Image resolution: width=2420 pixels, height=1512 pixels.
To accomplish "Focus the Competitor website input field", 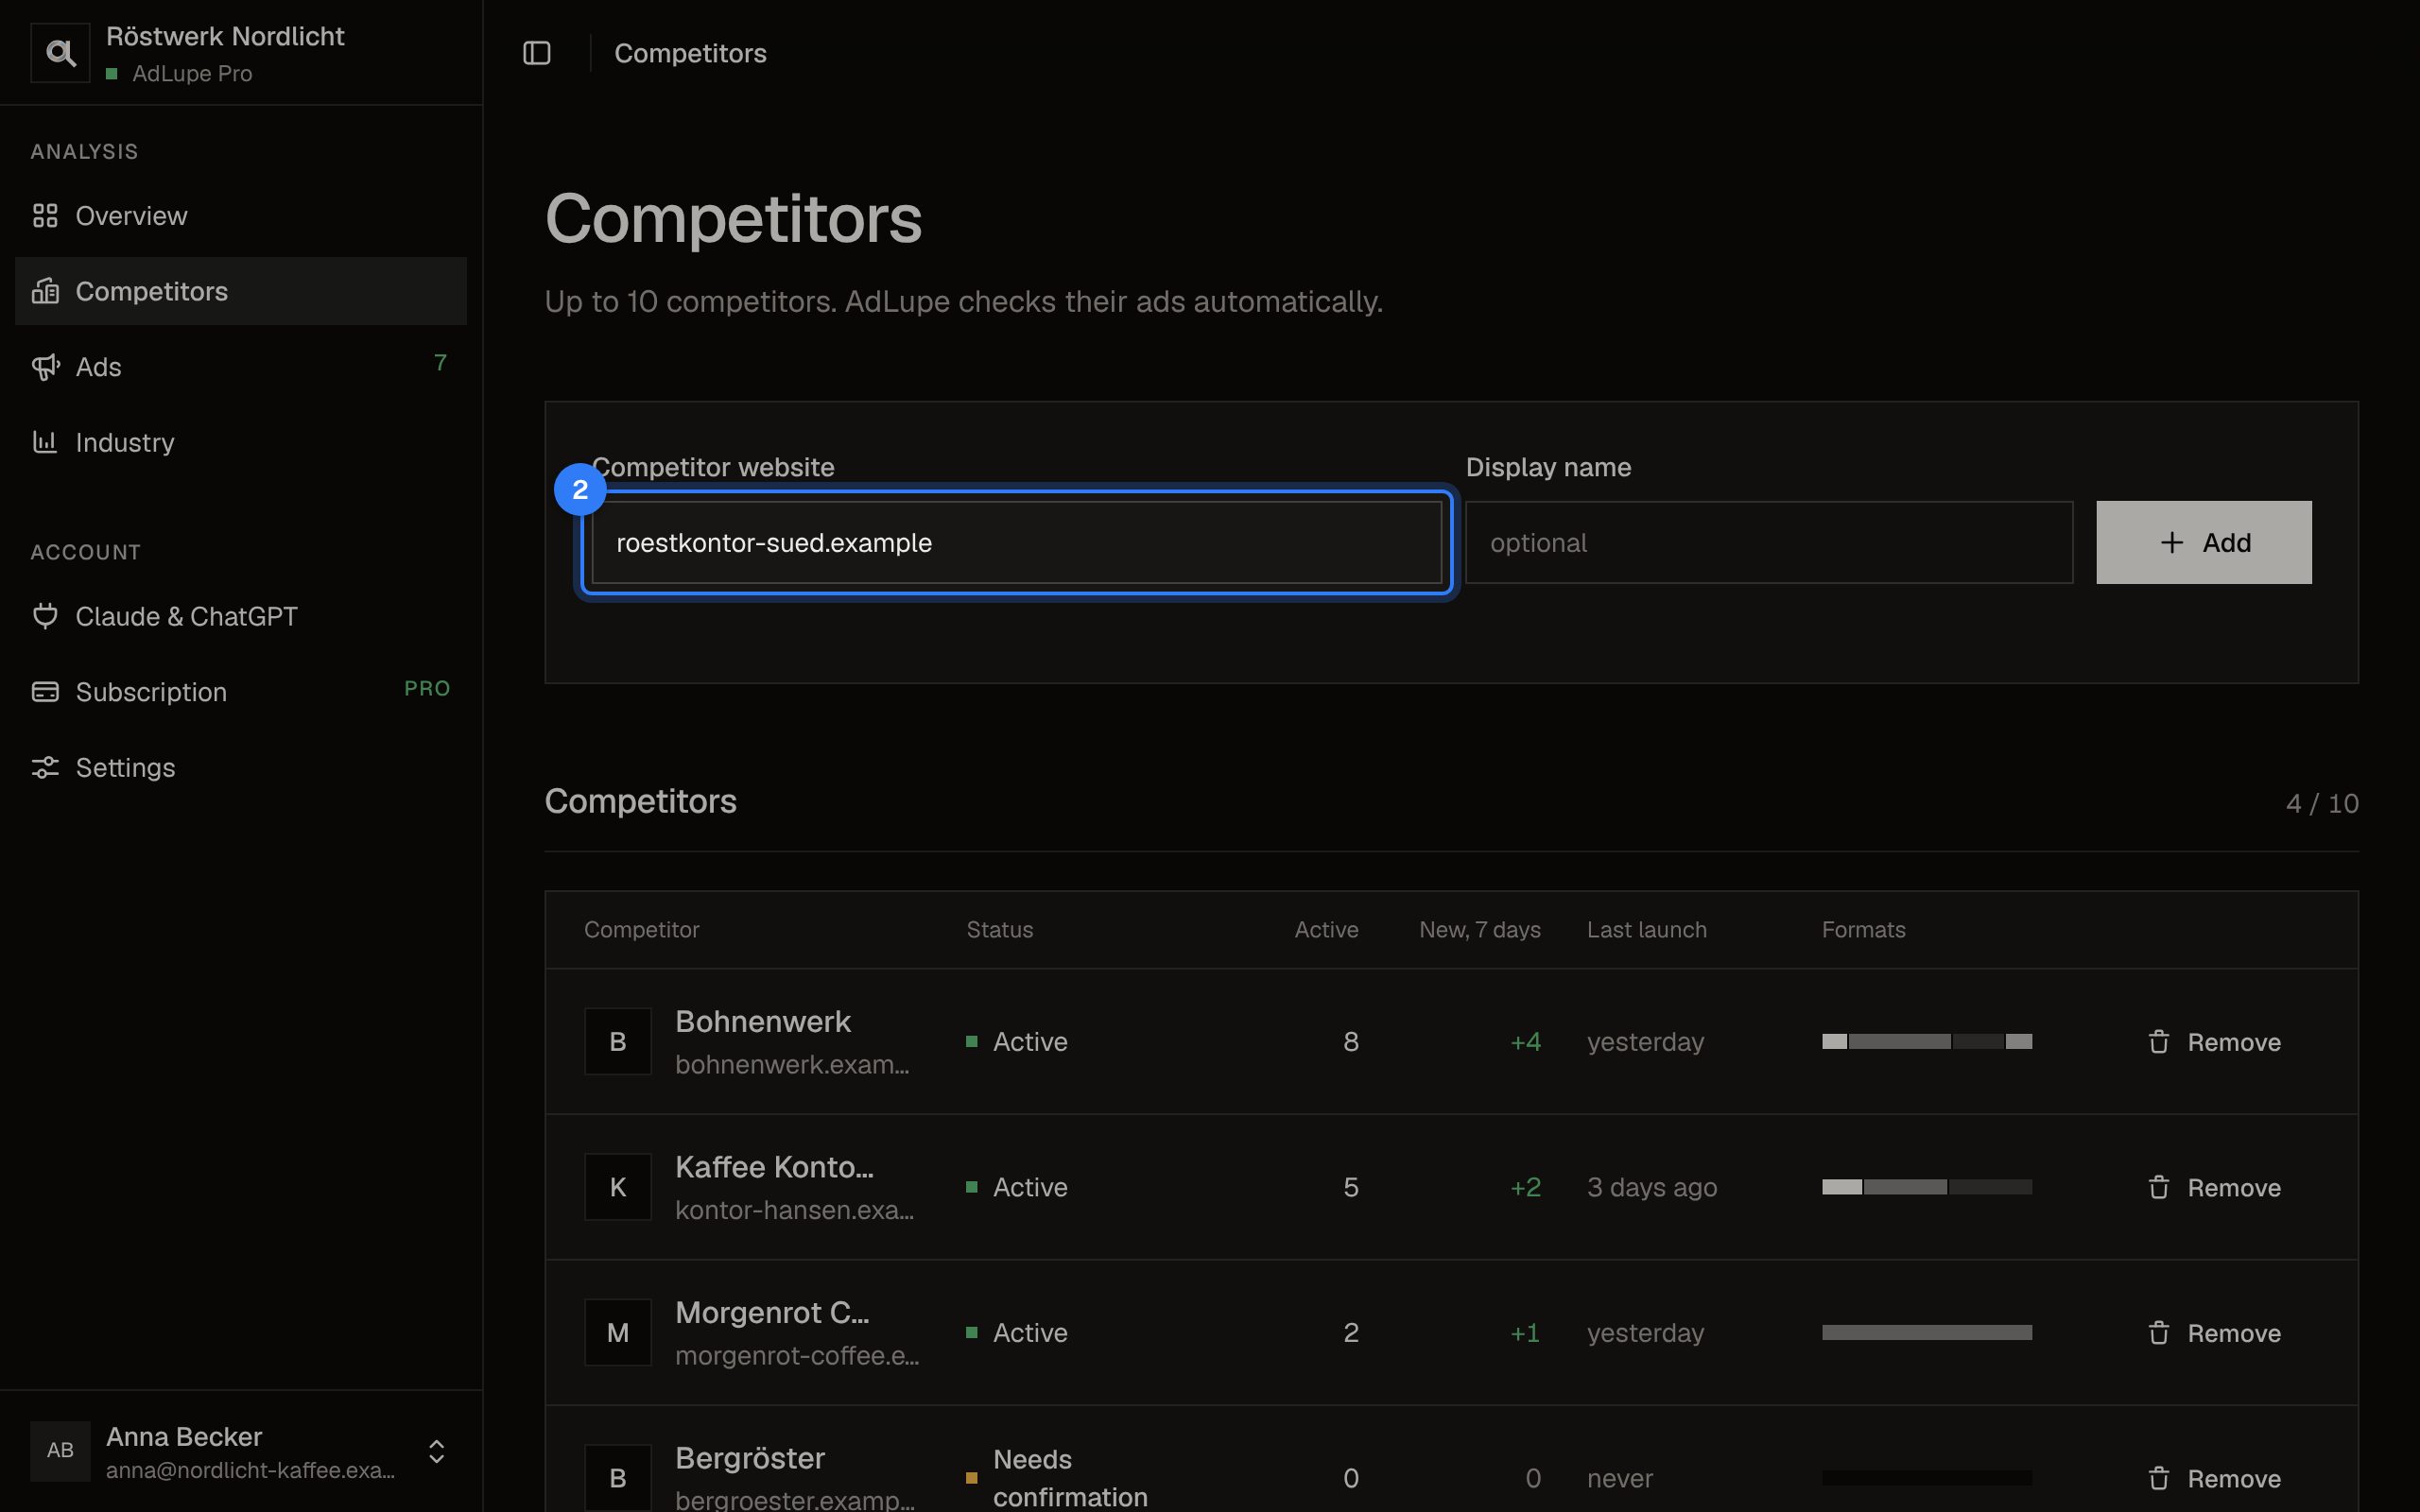I will pos(1016,542).
